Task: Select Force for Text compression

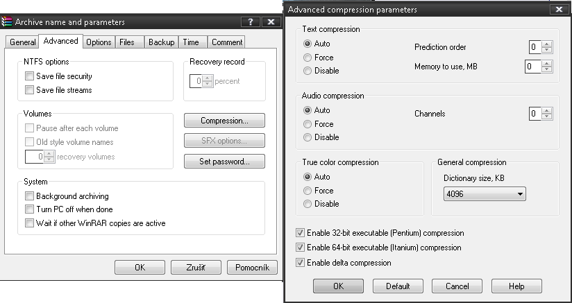Action: tap(308, 57)
